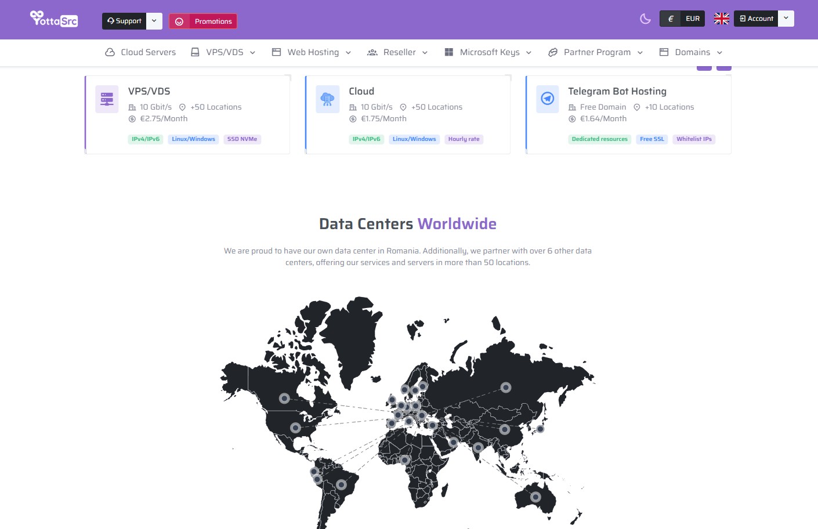This screenshot has width=818, height=529.
Task: Click the cloud icon beside Cloud Servers
Action: pyautogui.click(x=109, y=52)
